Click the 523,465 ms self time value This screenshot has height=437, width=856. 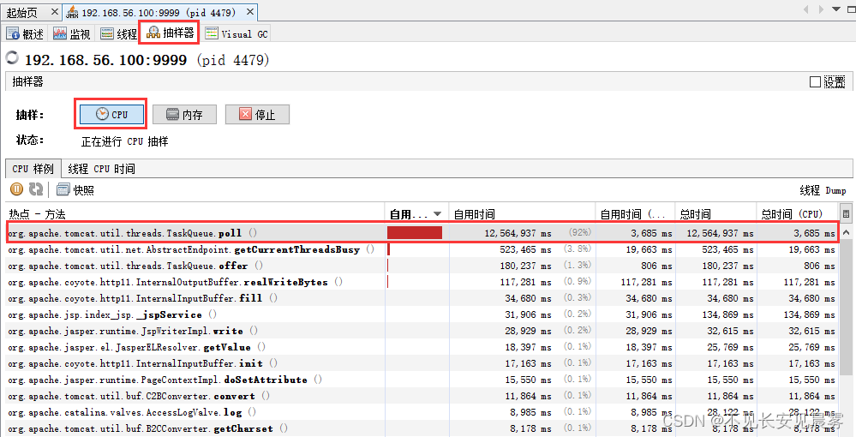[x=525, y=249]
